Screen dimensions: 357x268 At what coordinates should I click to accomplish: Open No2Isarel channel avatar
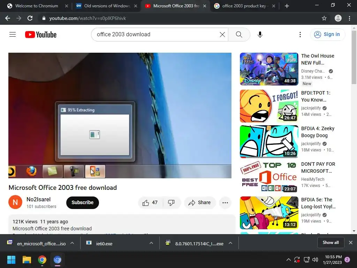(x=15, y=202)
